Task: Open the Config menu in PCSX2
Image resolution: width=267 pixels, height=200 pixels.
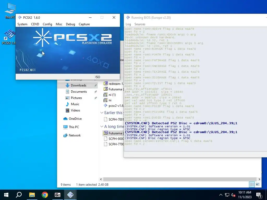Action: click(47, 24)
